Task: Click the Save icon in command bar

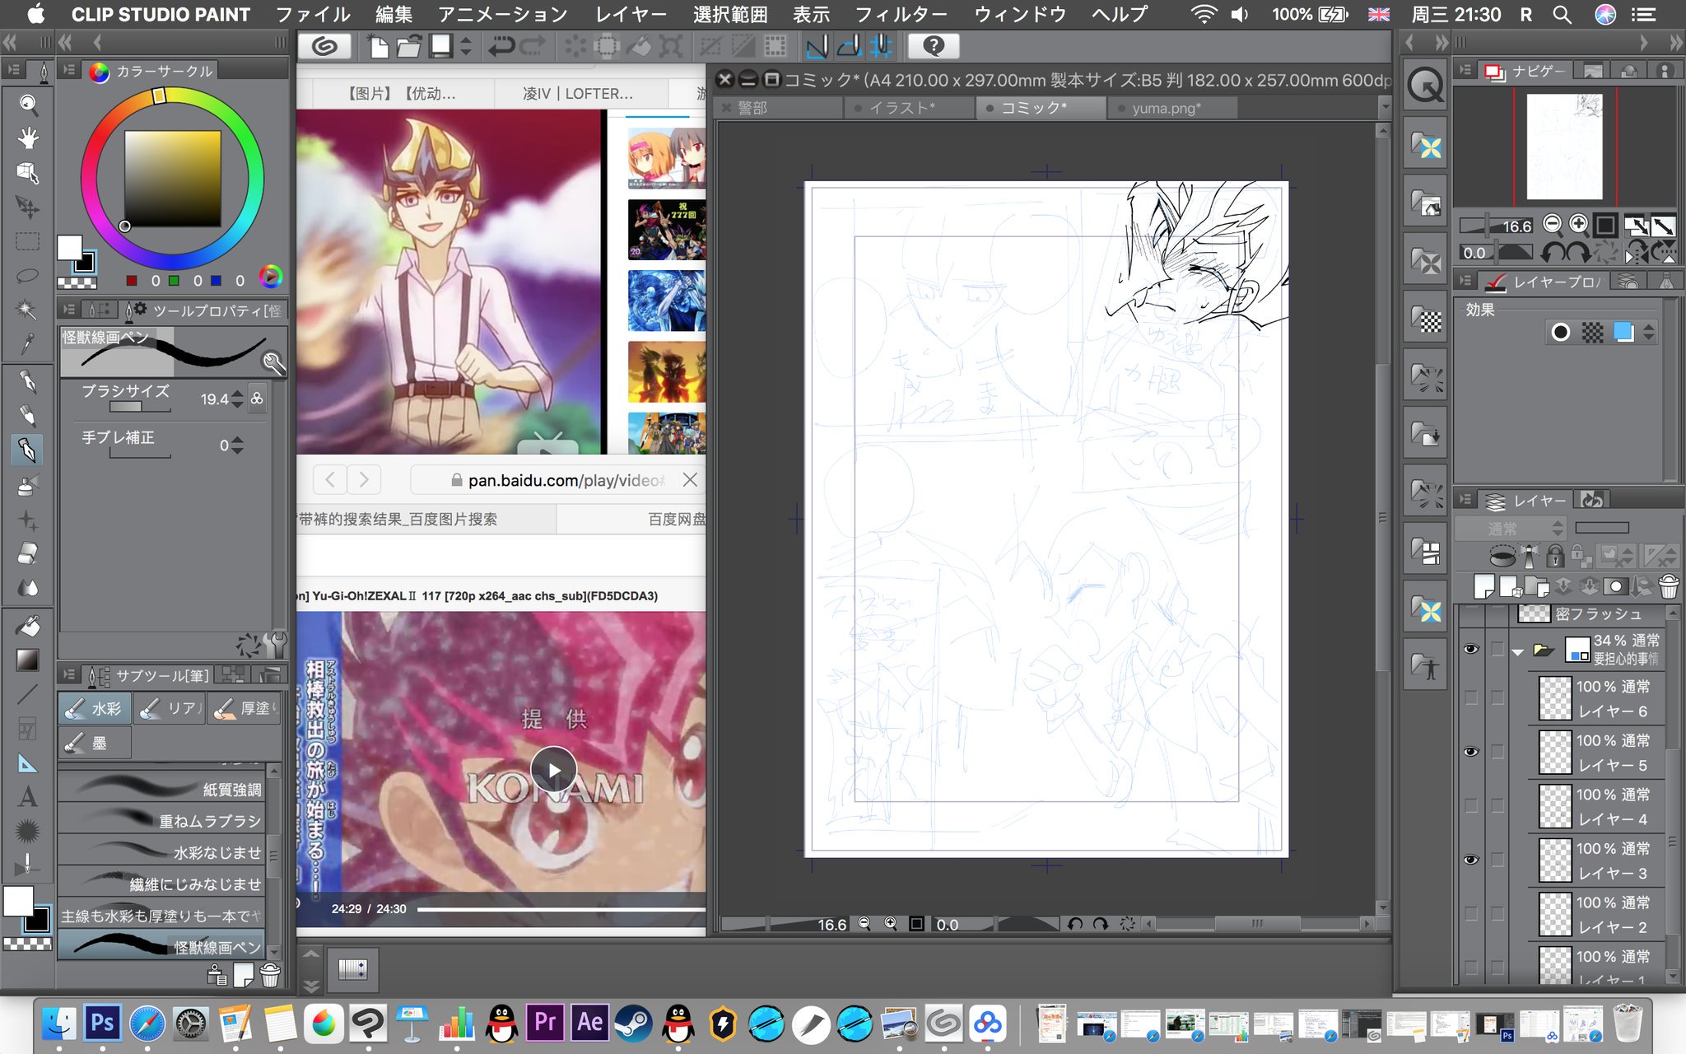Action: (x=441, y=46)
